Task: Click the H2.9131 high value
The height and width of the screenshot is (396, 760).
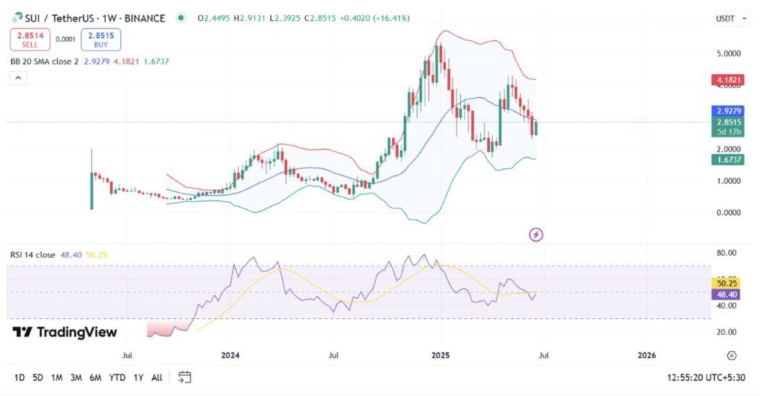Action: [249, 19]
